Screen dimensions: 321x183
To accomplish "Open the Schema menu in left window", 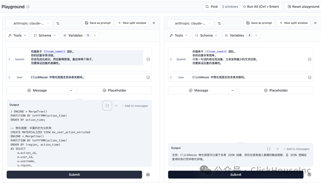I will click(x=45, y=35).
